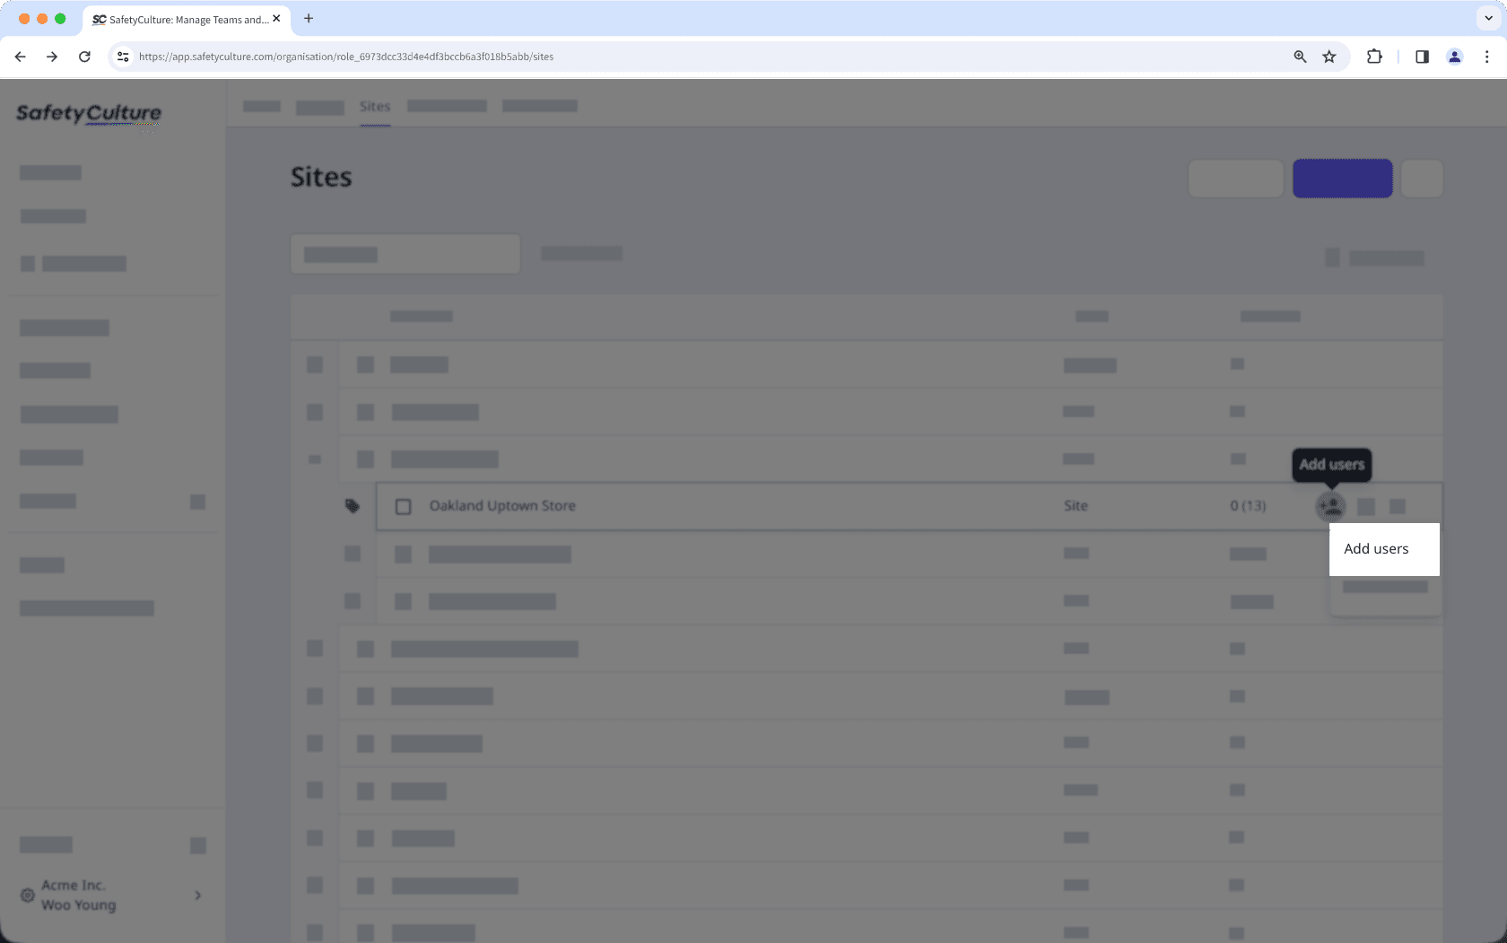This screenshot has height=943, width=1507.
Task: Expand the Acme Inc. Woo Young account chevron
Action: 197,895
